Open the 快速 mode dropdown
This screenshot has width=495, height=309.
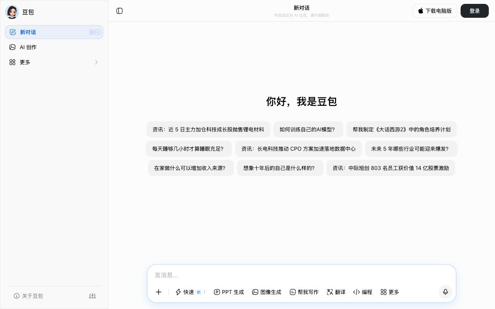coord(190,292)
